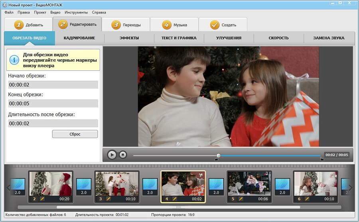Switch to the Эффекты tab
The height and width of the screenshot is (222, 359).
129,38
